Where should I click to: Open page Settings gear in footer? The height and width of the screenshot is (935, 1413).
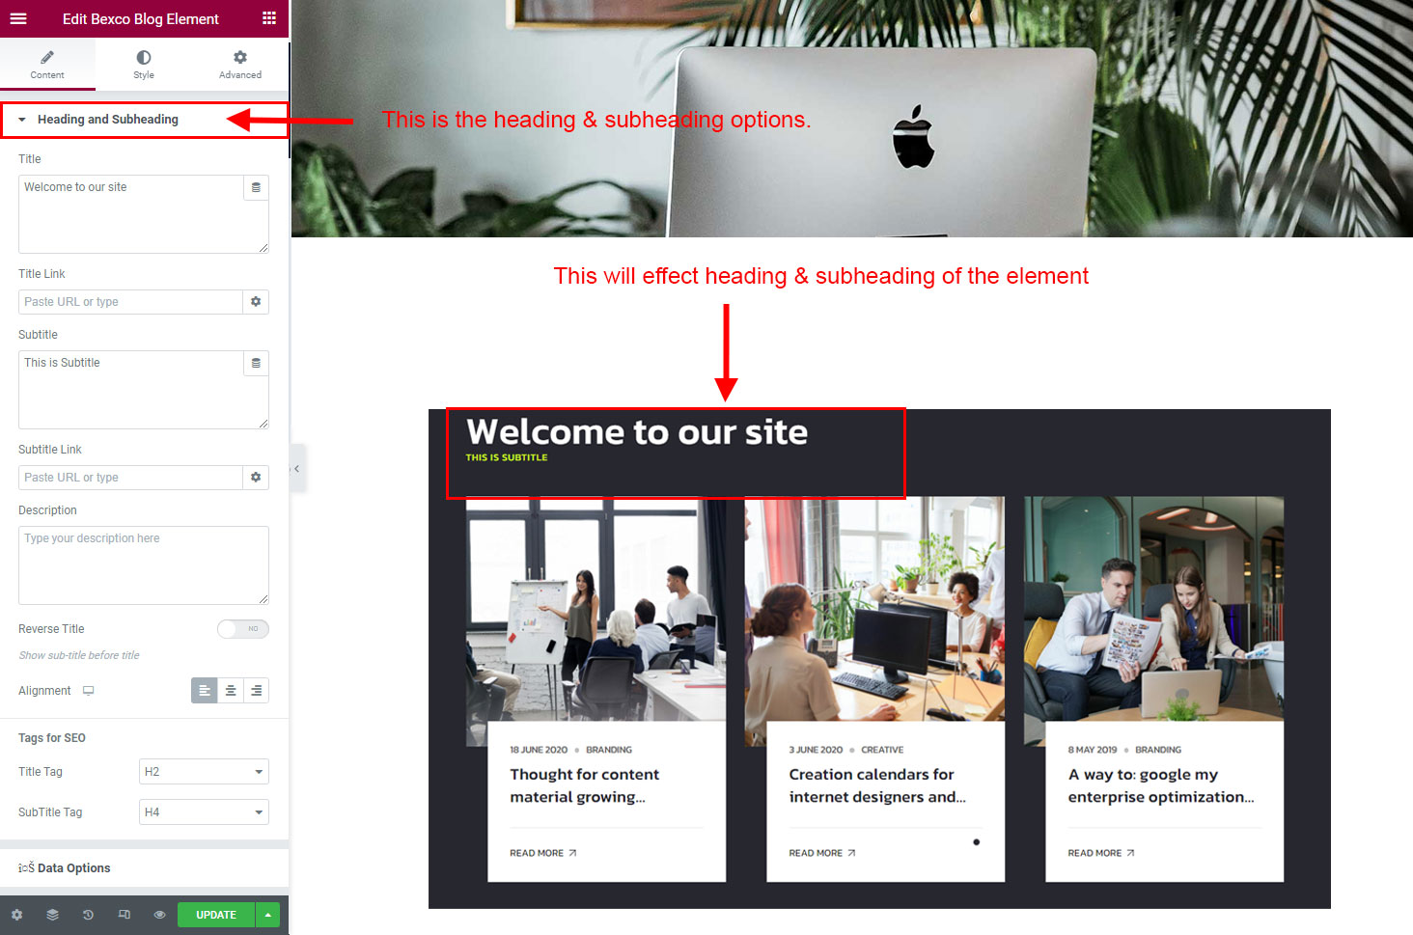pos(16,915)
